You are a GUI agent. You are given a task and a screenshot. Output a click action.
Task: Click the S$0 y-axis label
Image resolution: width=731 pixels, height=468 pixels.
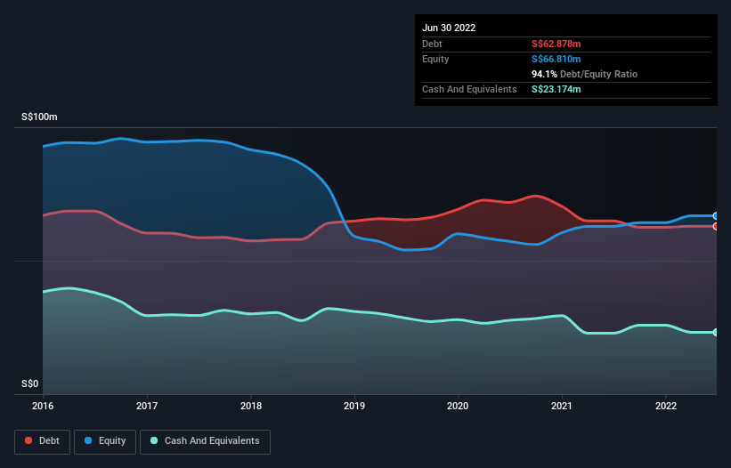[x=30, y=383]
